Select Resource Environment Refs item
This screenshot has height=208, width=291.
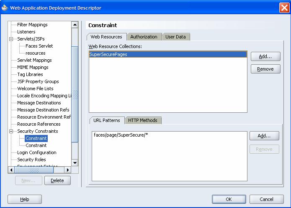pos(44,117)
